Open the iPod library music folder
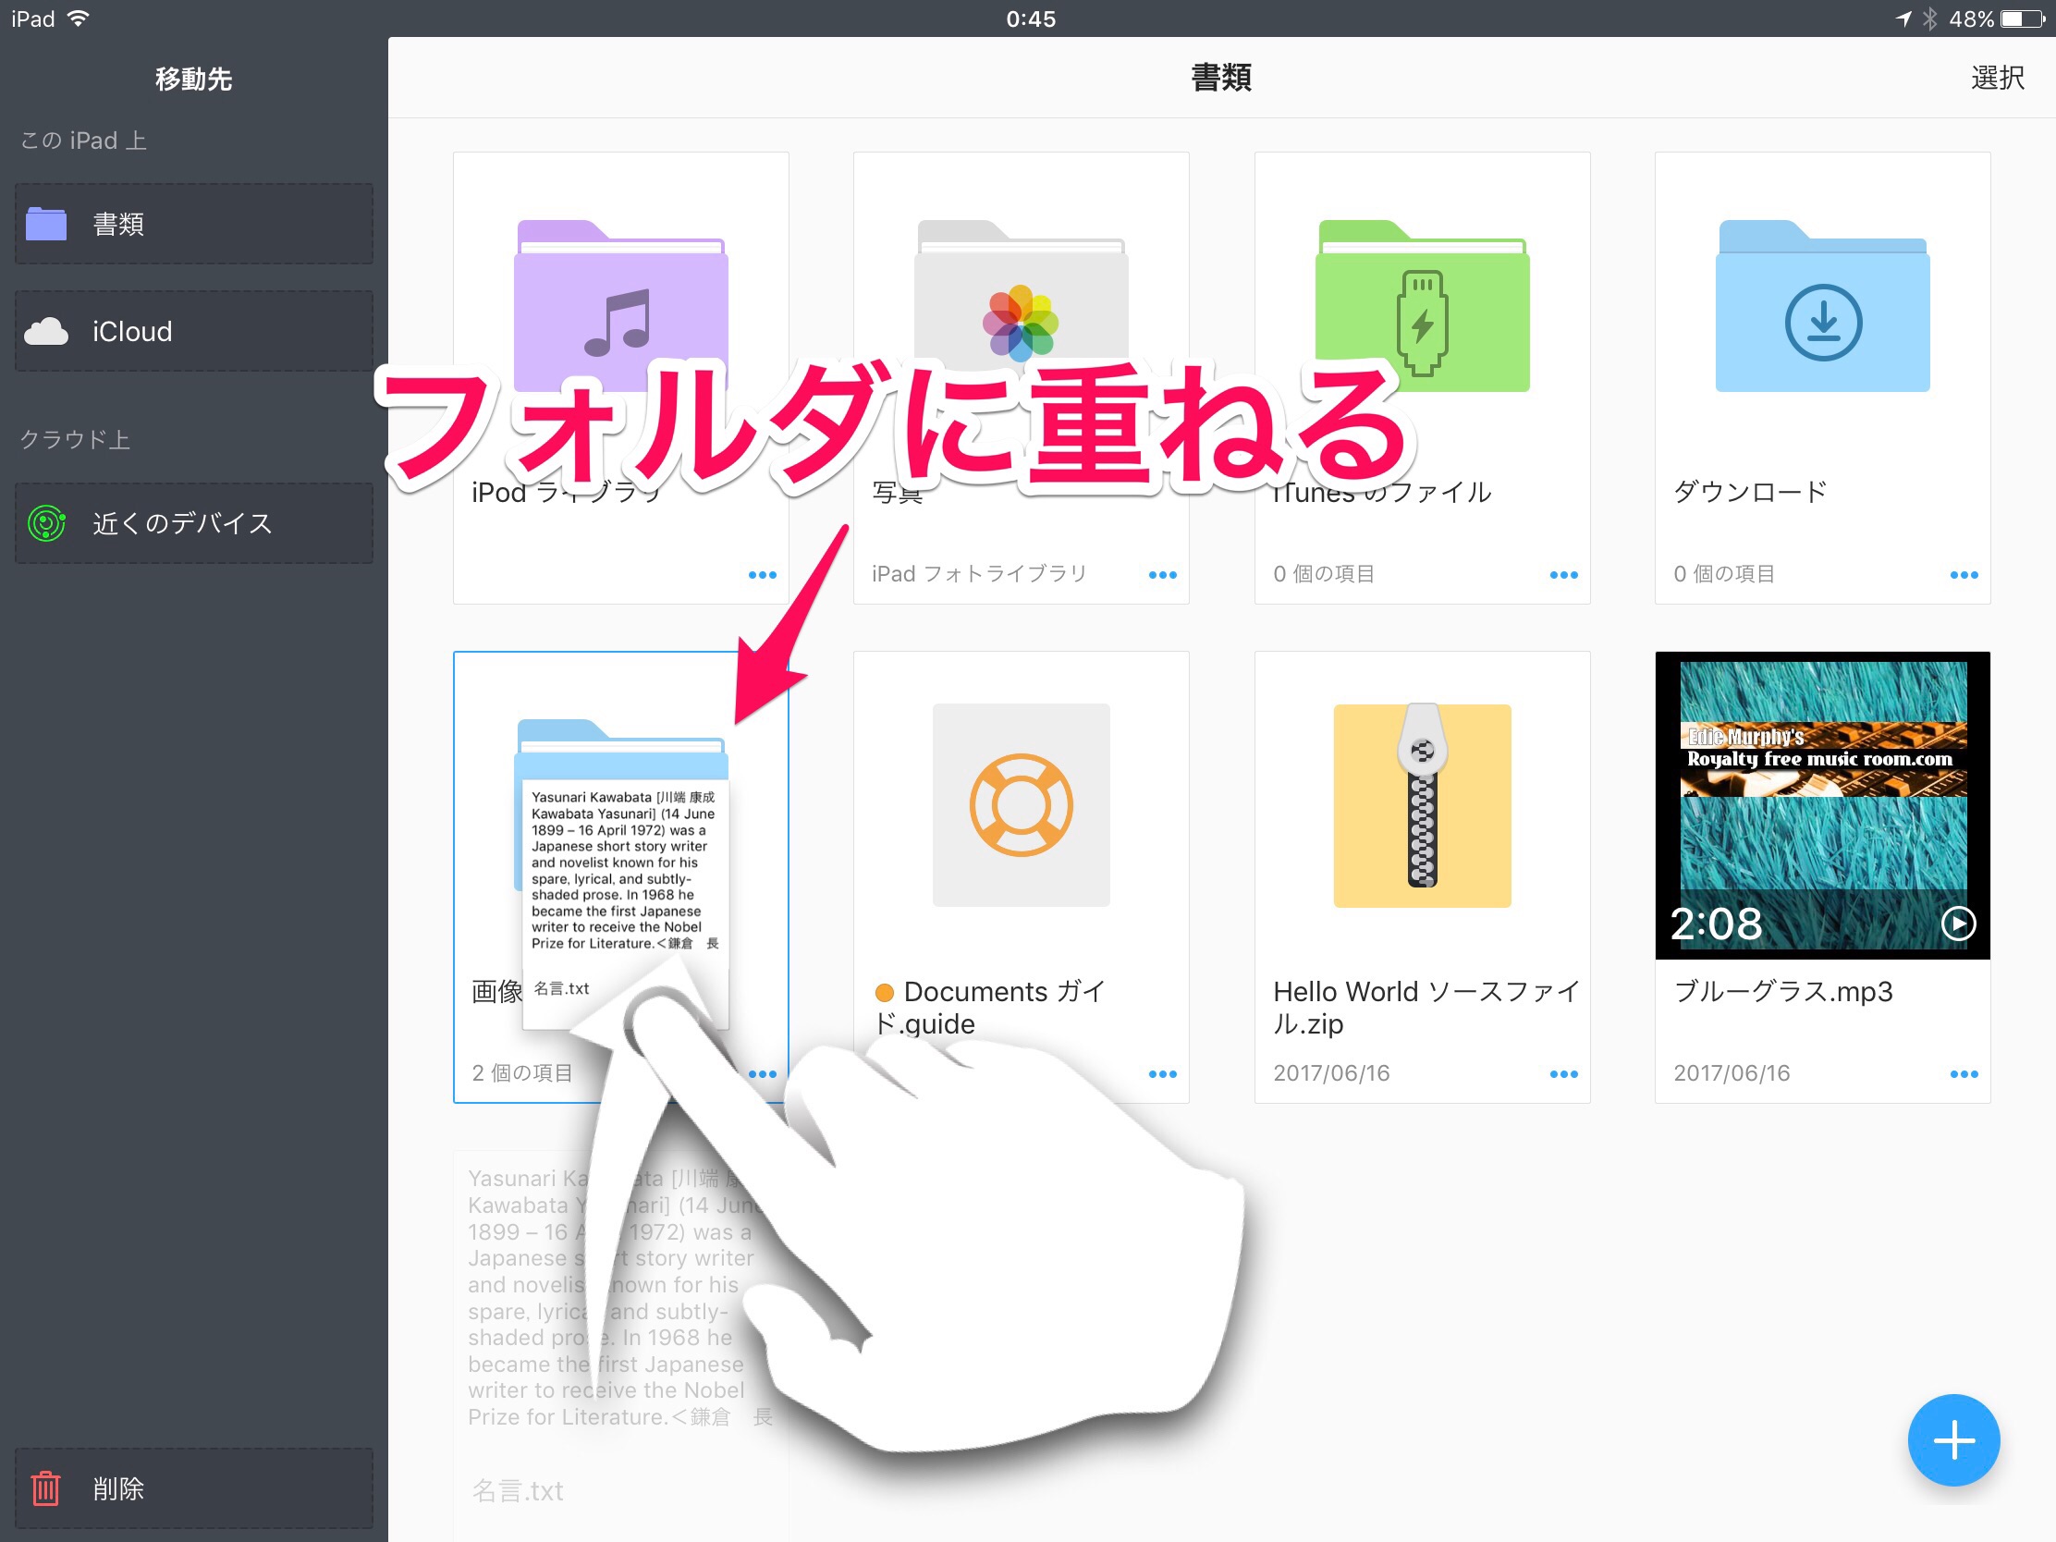 [x=620, y=307]
